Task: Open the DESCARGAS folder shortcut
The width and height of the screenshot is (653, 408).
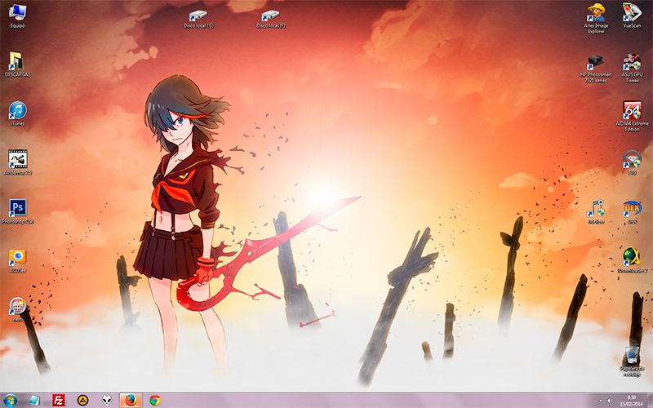Action: (x=17, y=64)
